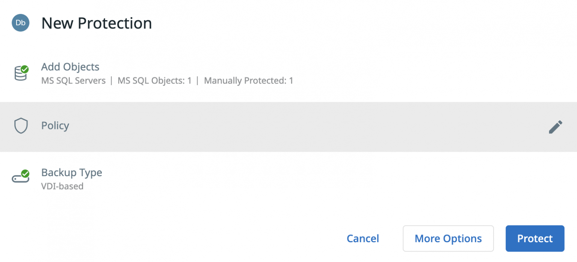This screenshot has height=262, width=577.
Task: Click the VDI-based backup type value
Action: 62,186
